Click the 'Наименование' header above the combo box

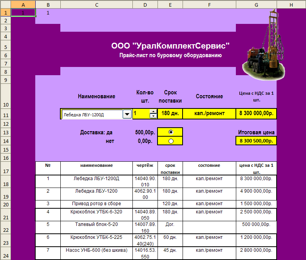pos(97,96)
